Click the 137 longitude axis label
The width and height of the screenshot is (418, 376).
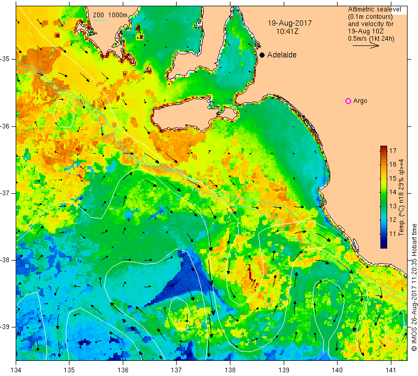tap(176, 370)
